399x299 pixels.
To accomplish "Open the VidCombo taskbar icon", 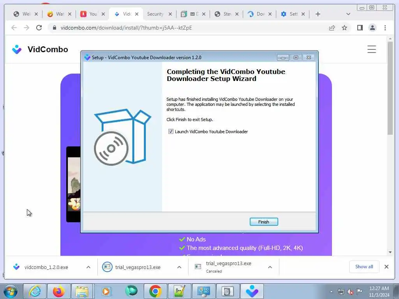I will [252, 291].
